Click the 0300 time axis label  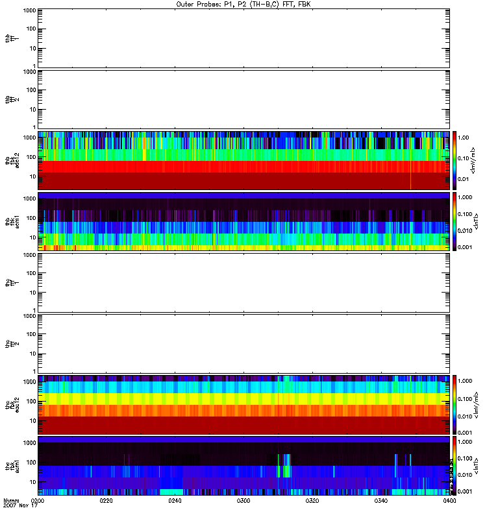point(243,501)
